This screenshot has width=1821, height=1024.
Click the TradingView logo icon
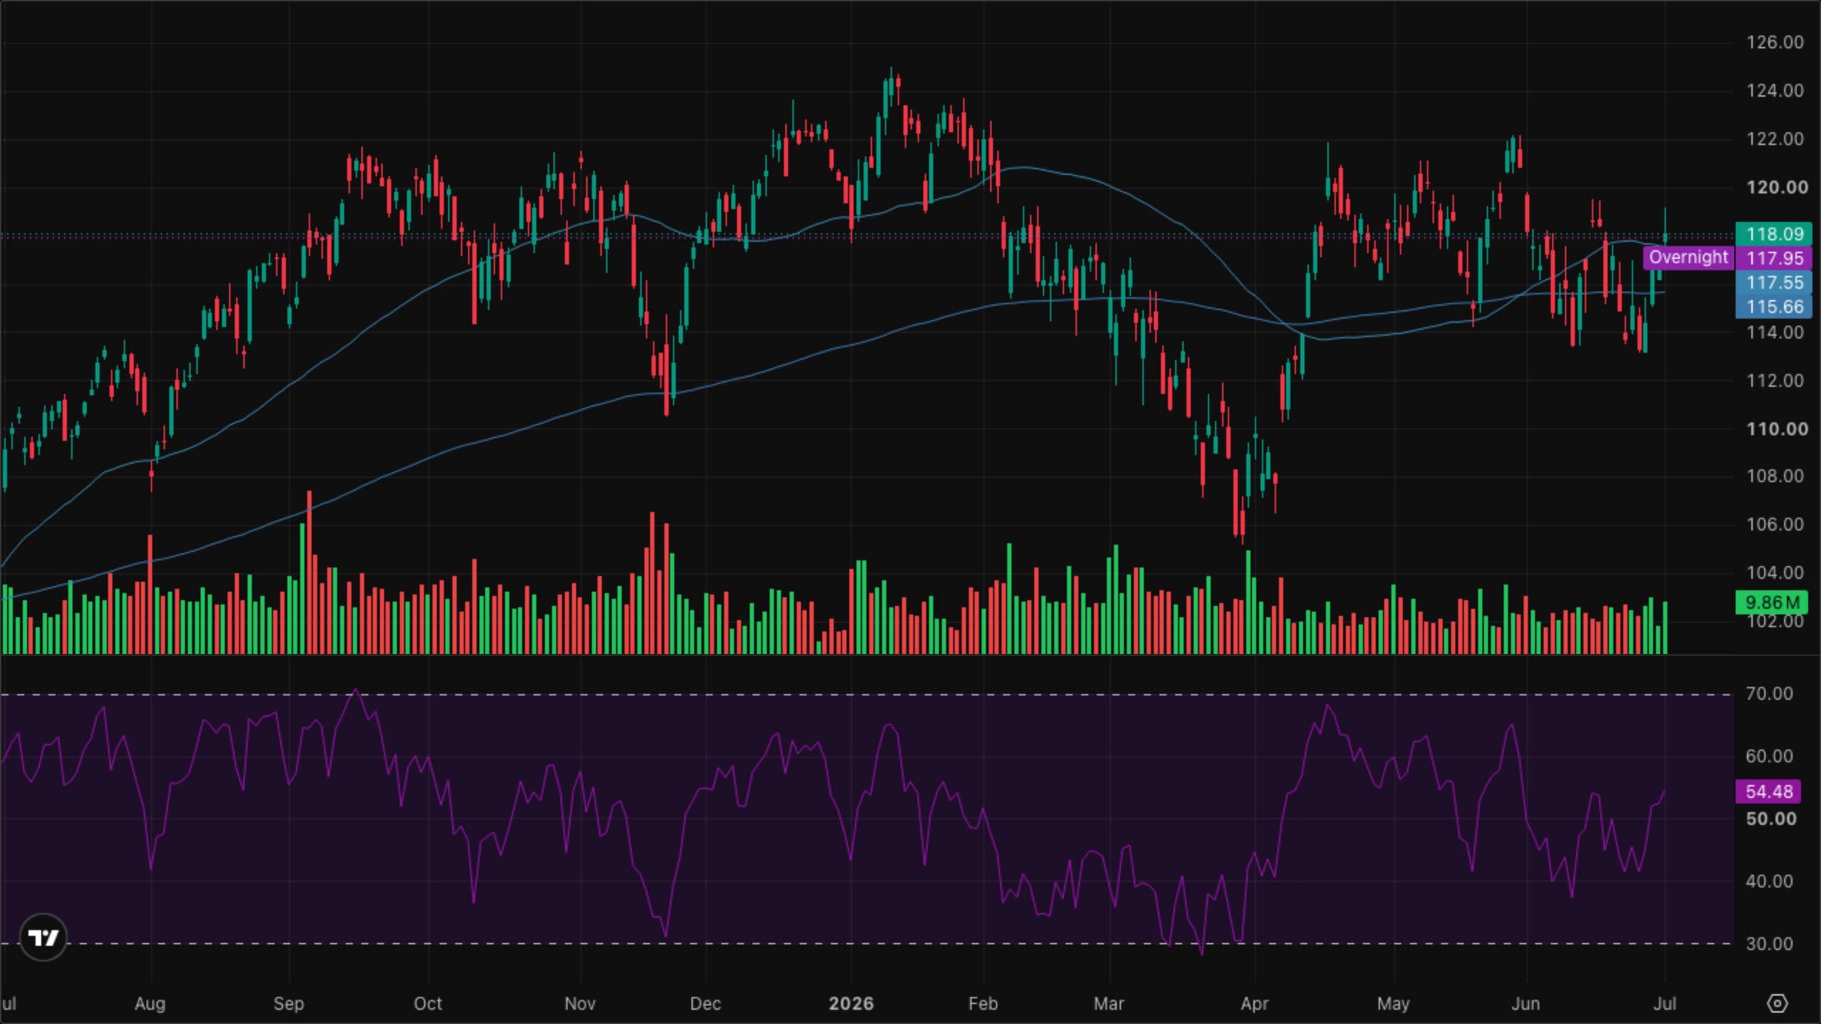click(43, 937)
